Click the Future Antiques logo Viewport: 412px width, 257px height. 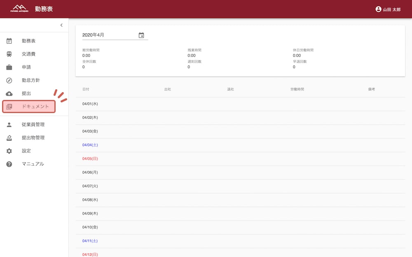(x=19, y=9)
